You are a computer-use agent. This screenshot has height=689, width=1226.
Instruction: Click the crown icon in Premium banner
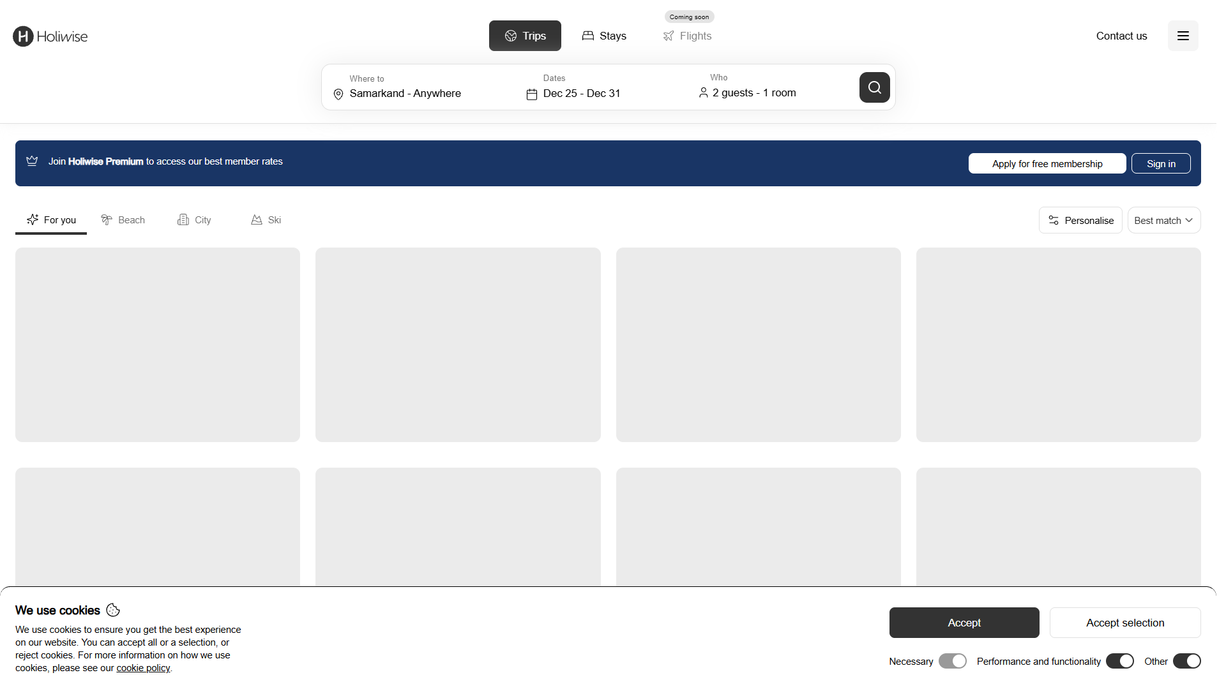click(32, 161)
